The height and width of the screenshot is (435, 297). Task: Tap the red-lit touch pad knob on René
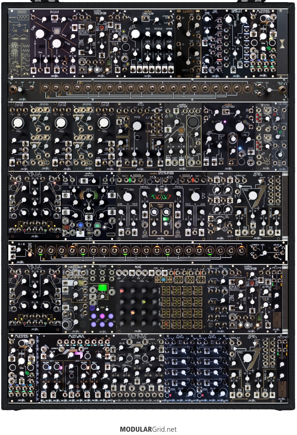122,291
